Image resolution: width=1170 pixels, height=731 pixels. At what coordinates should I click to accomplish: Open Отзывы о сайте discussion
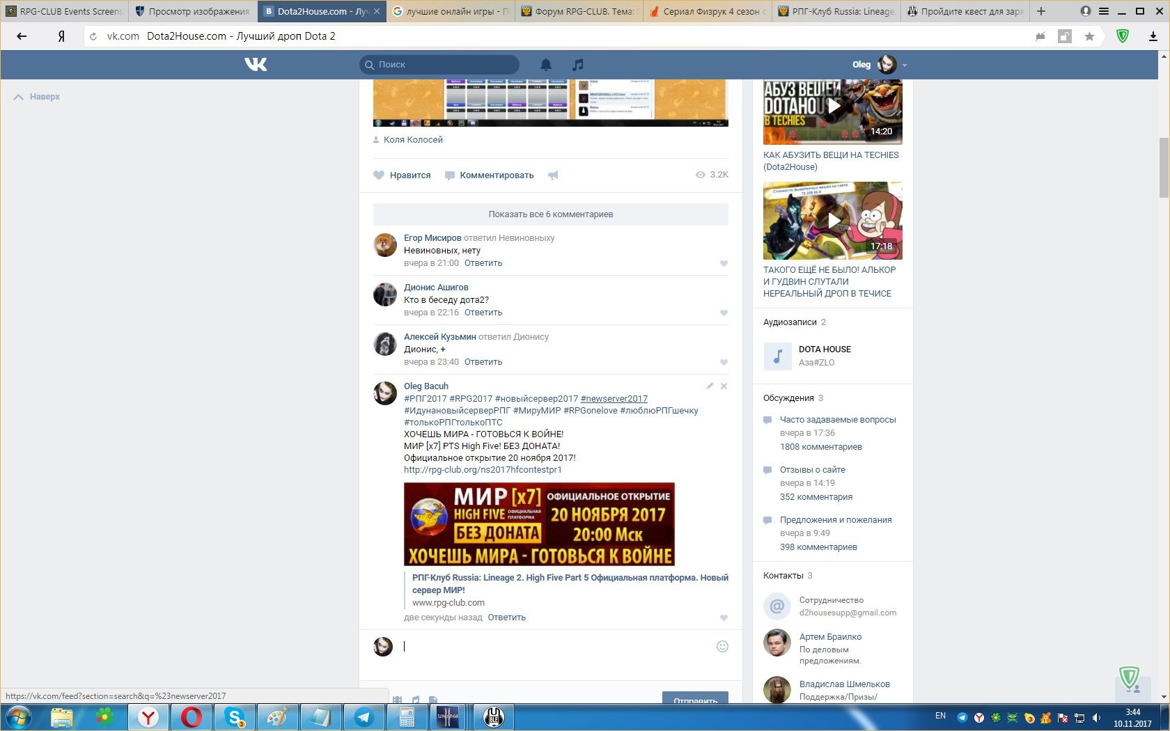[x=813, y=470]
